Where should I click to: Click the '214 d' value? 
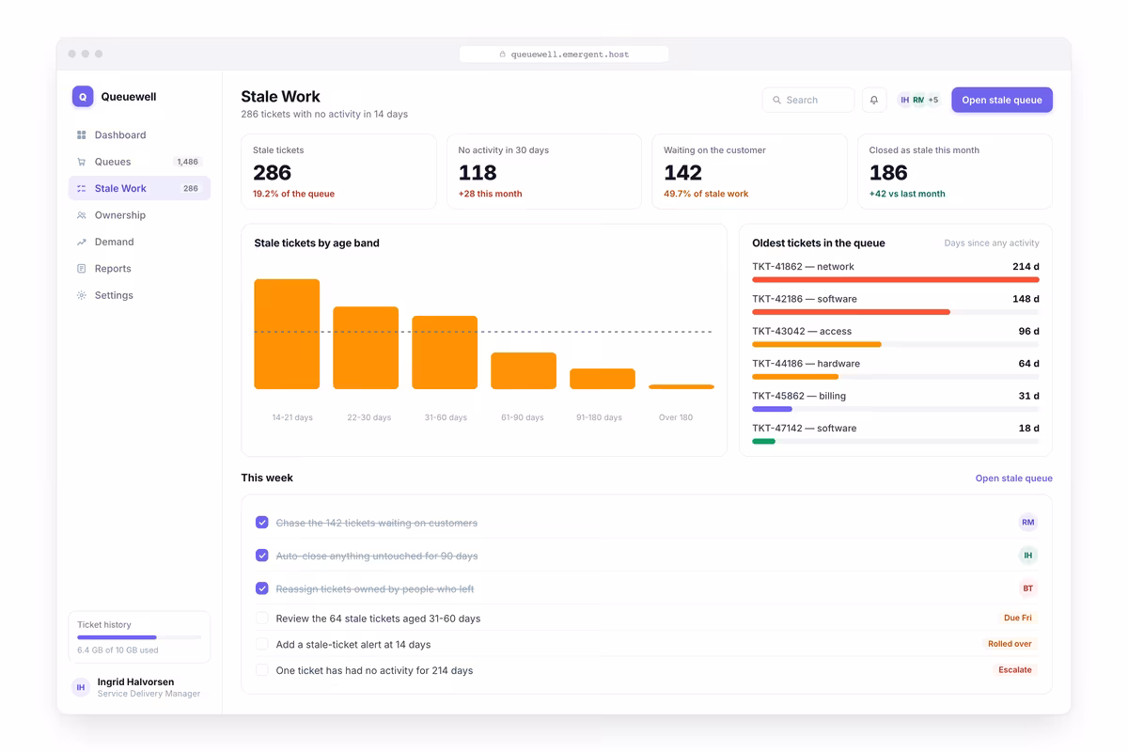(1026, 267)
